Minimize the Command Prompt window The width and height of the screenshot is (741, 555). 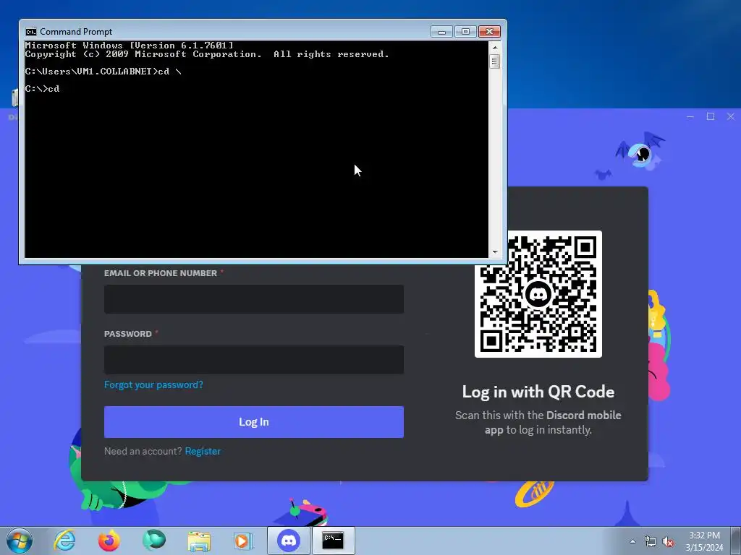[441, 32]
